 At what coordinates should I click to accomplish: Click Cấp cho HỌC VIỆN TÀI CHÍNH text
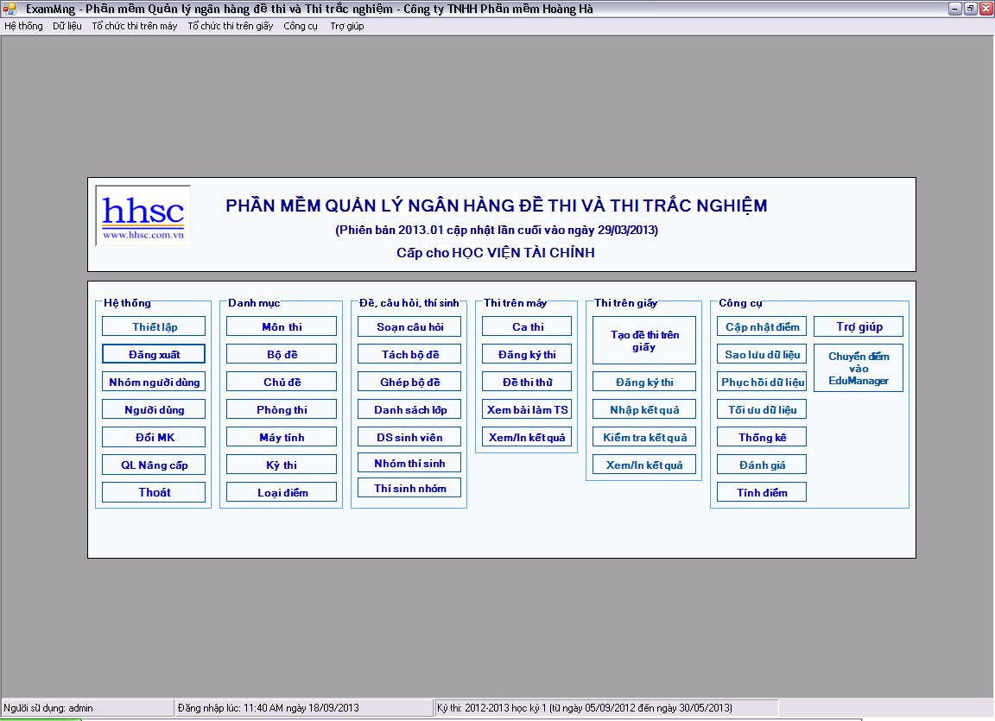pyautogui.click(x=496, y=252)
